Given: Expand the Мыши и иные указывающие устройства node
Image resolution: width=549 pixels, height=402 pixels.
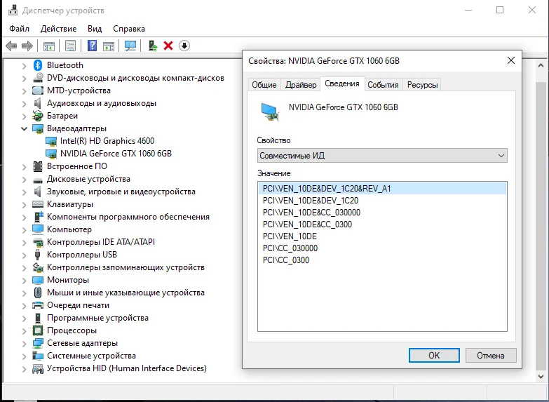Looking at the screenshot, I should point(24,293).
